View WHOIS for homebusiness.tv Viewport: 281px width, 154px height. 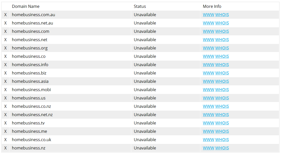[222, 123]
